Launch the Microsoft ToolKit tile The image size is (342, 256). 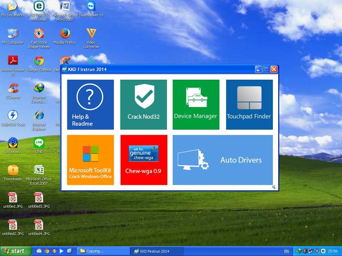90,160
